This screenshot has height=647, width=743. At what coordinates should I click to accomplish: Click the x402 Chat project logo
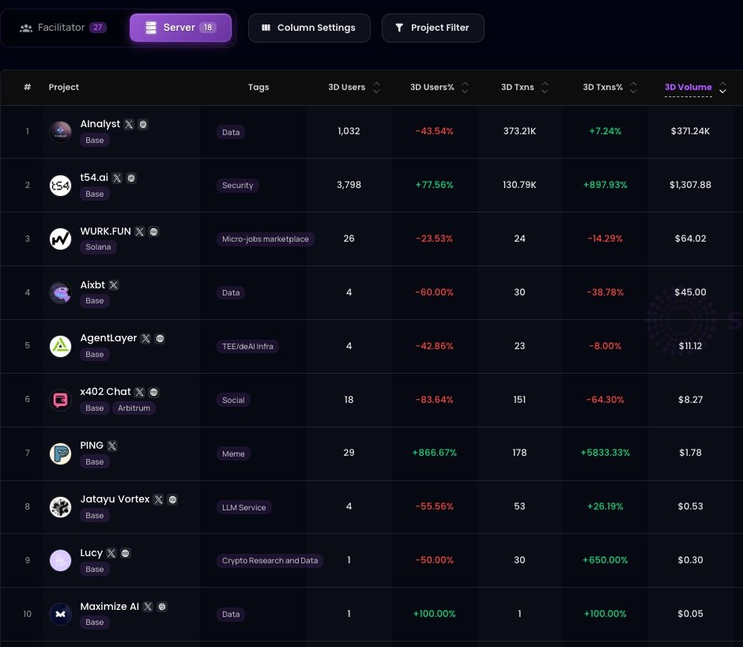coord(61,400)
